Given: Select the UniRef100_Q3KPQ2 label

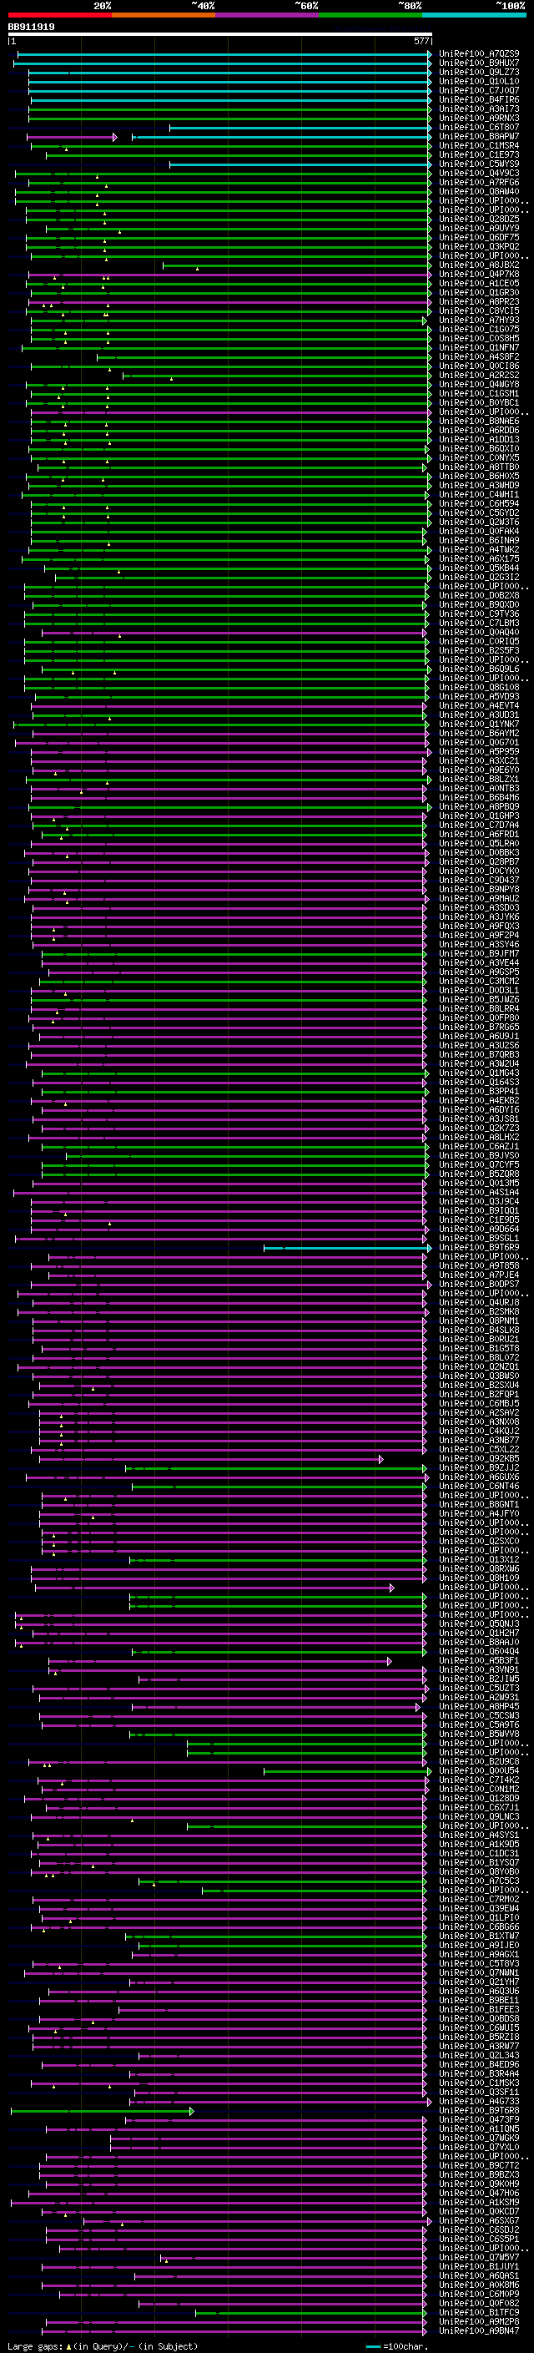Looking at the screenshot, I should (479, 246).
